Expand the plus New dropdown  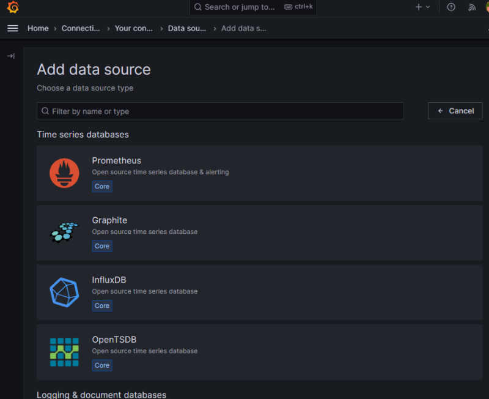(x=422, y=7)
